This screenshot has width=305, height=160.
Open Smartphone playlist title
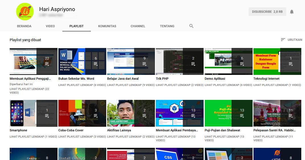click(19, 130)
